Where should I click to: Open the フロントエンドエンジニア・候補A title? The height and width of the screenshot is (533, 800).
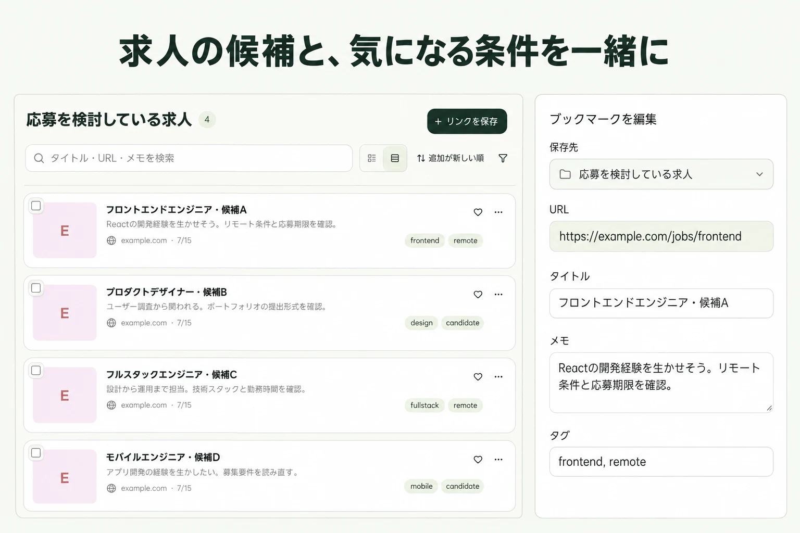click(177, 210)
